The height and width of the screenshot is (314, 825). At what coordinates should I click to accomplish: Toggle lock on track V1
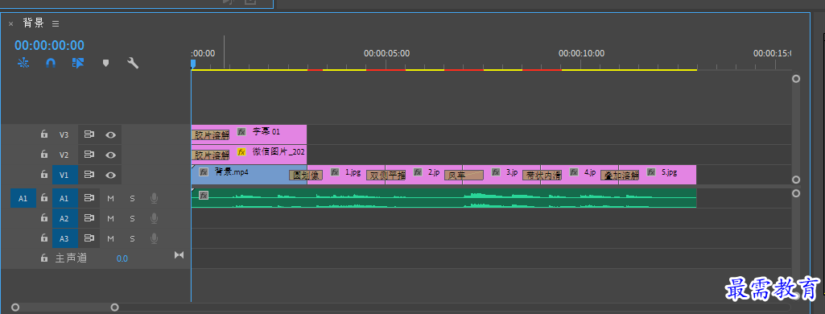(x=45, y=174)
